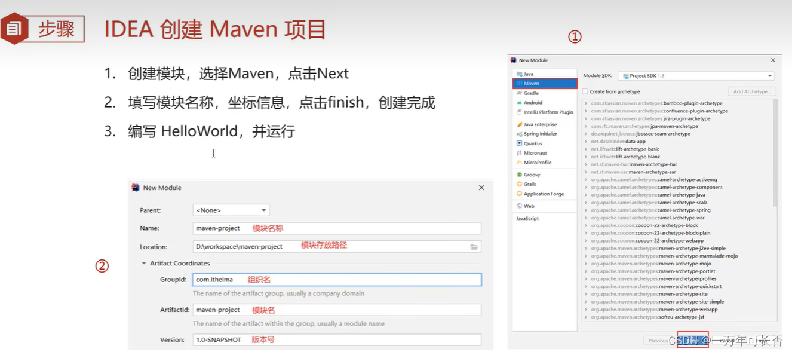This screenshot has height=352, width=792.
Task: Expand lift-archetype-basic entry
Action: click(586, 149)
